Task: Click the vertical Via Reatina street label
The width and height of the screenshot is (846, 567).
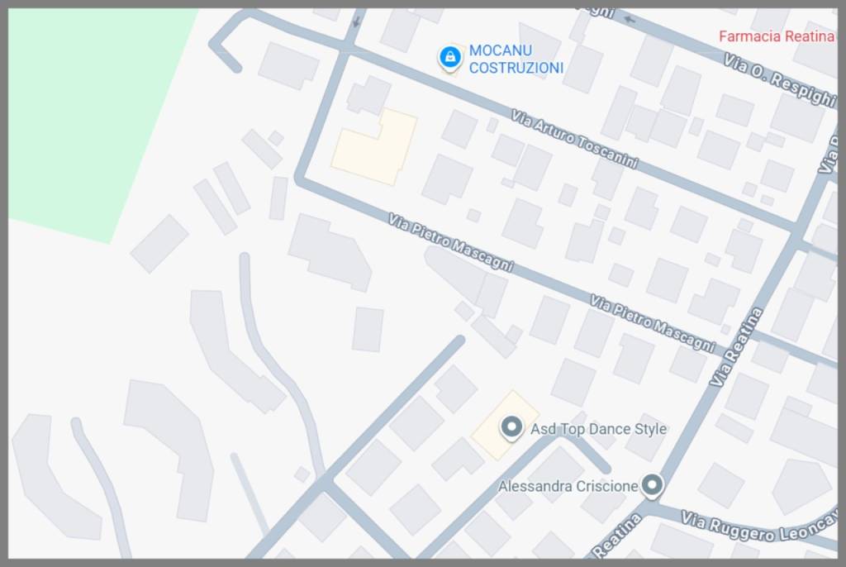Action: click(x=736, y=347)
